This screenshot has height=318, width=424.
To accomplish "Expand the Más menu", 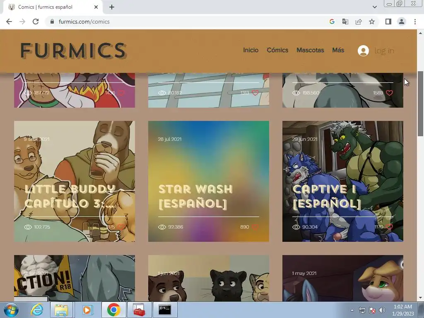I will pyautogui.click(x=338, y=50).
